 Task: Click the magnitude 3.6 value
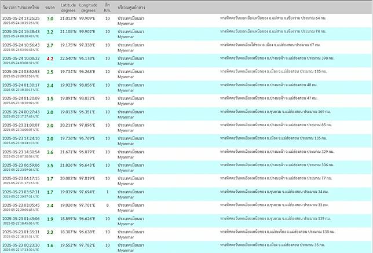(50, 152)
